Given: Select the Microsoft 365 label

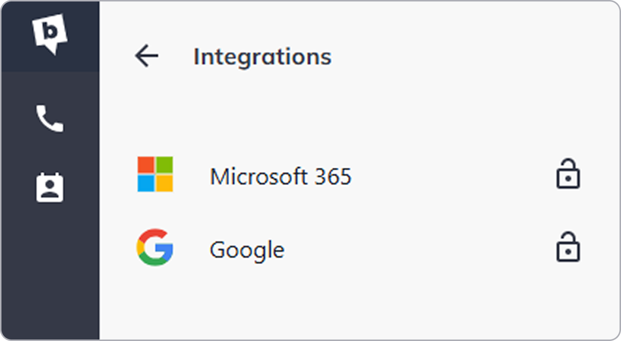Looking at the screenshot, I should pyautogui.click(x=280, y=176).
